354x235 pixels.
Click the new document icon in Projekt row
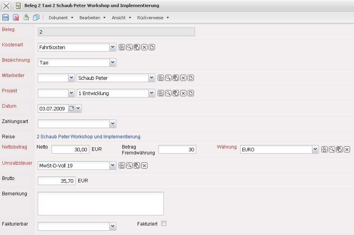click(191, 93)
